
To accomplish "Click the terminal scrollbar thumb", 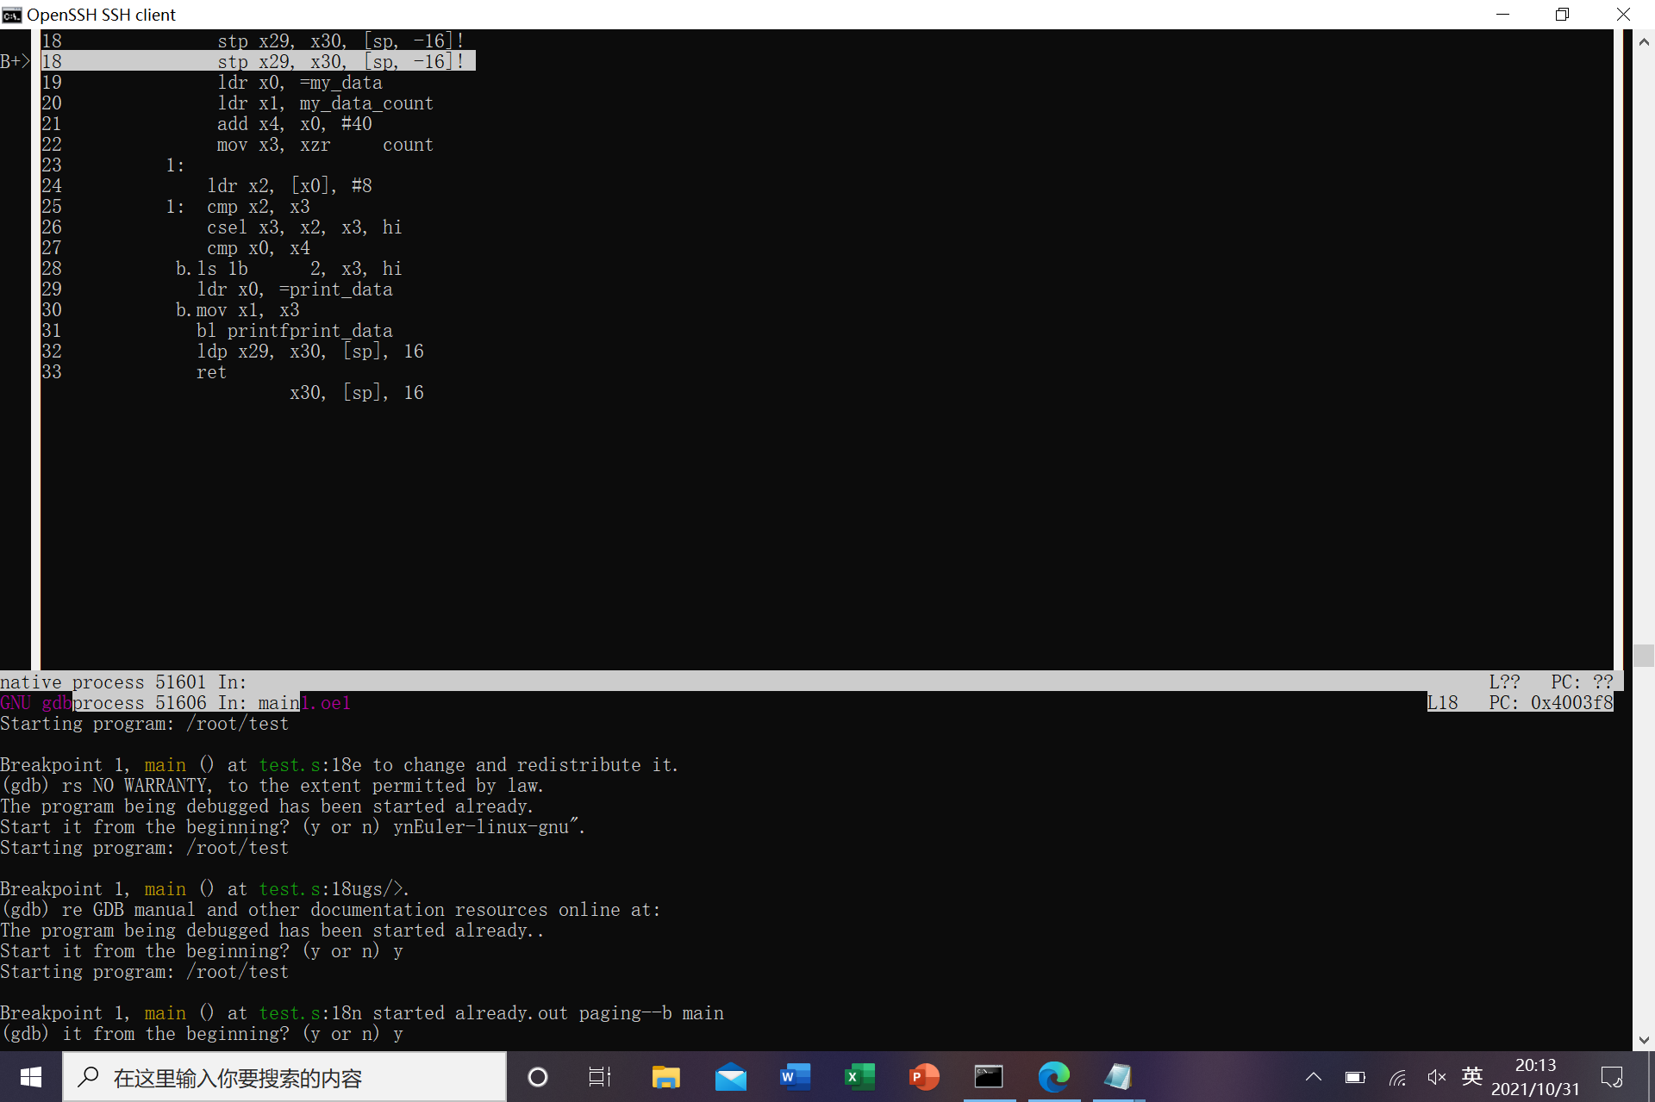I will coord(1644,656).
